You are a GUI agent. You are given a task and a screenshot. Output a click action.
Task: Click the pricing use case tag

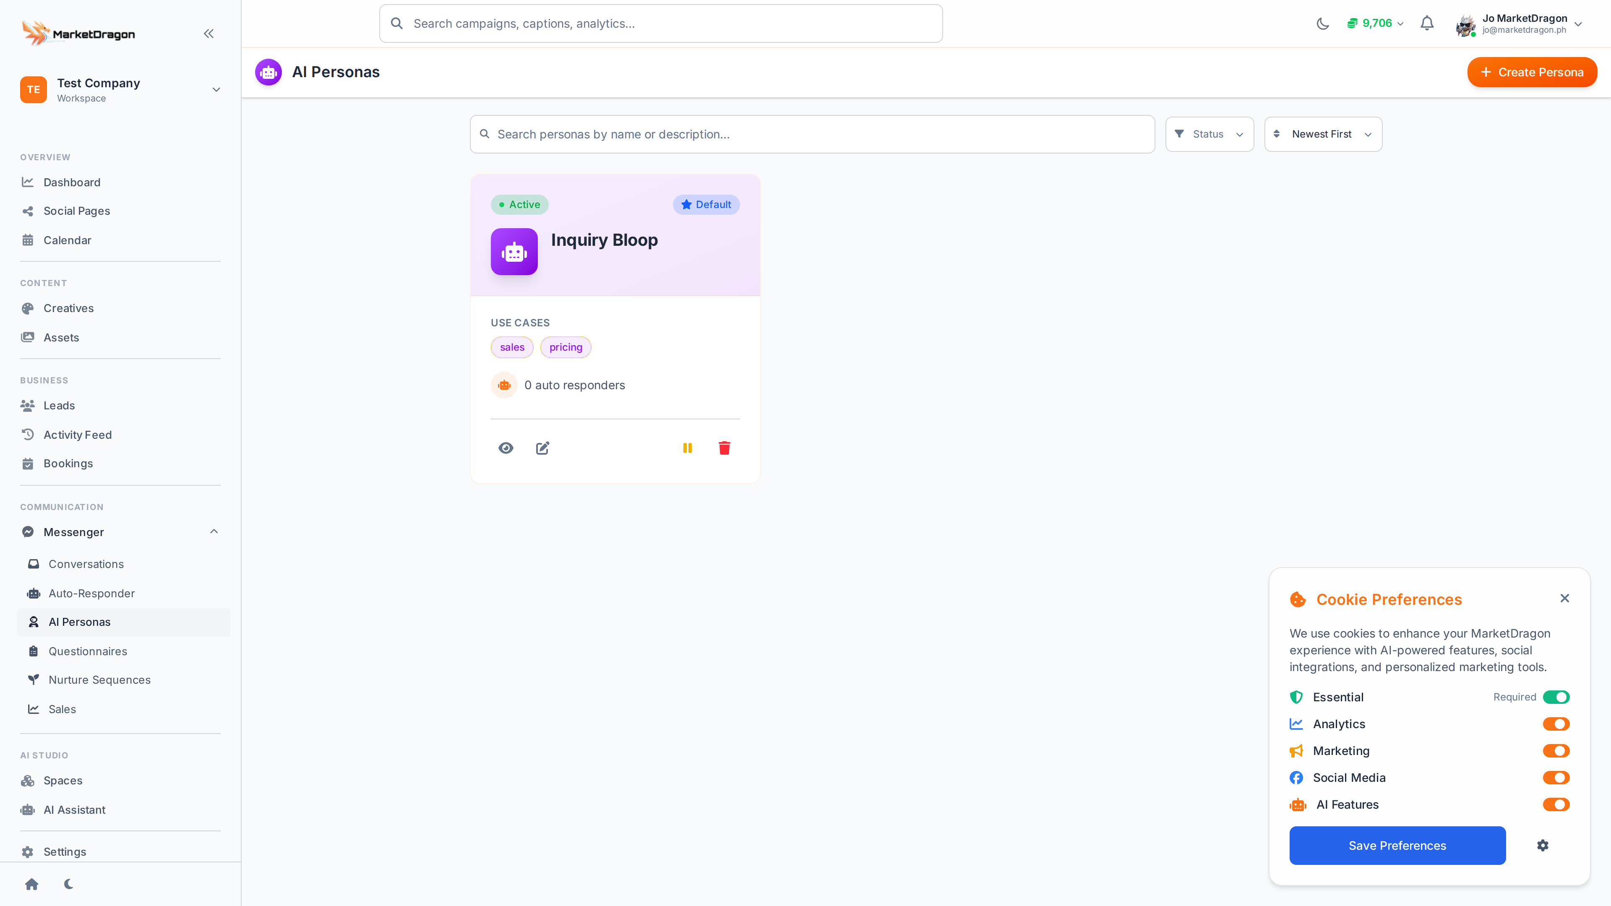(566, 348)
